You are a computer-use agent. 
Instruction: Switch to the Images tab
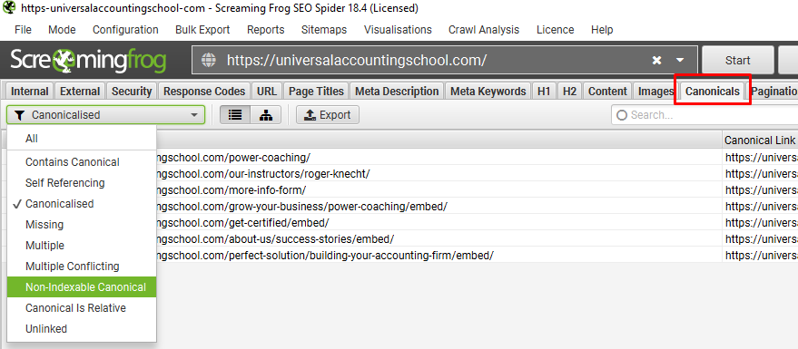pos(656,91)
